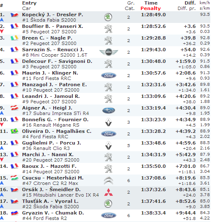Click the Peugeot logo in Delecour's row

108,64
